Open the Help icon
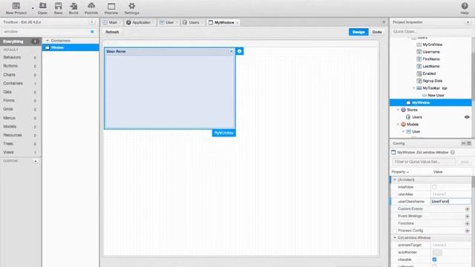 [465, 6]
